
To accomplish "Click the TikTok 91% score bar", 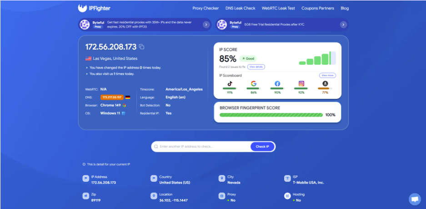I will click(x=230, y=89).
